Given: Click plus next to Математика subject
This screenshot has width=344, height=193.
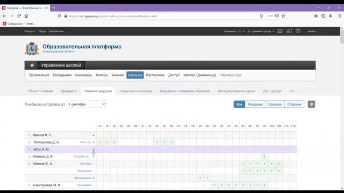Looking at the screenshot, I should [94, 178].
